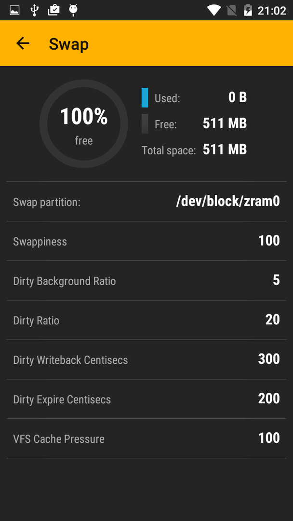Tap the back arrow in Swap header
The height and width of the screenshot is (521, 293).
pyautogui.click(x=23, y=43)
